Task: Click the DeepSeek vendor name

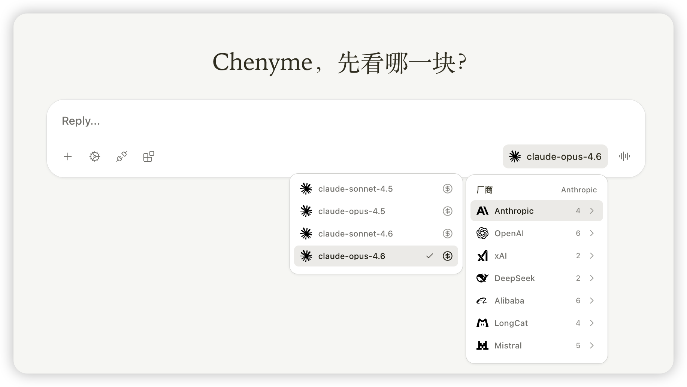Action: (515, 278)
